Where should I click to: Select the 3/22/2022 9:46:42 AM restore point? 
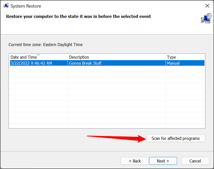(x=31, y=63)
